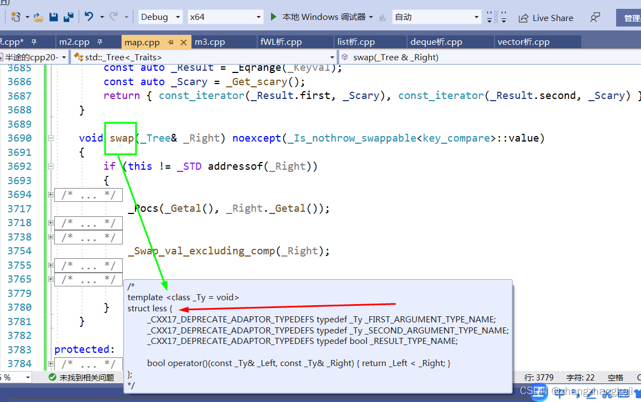Screen dimensions: 641x402
Task: Switch to the m3.cpp tab
Action: [x=210, y=42]
